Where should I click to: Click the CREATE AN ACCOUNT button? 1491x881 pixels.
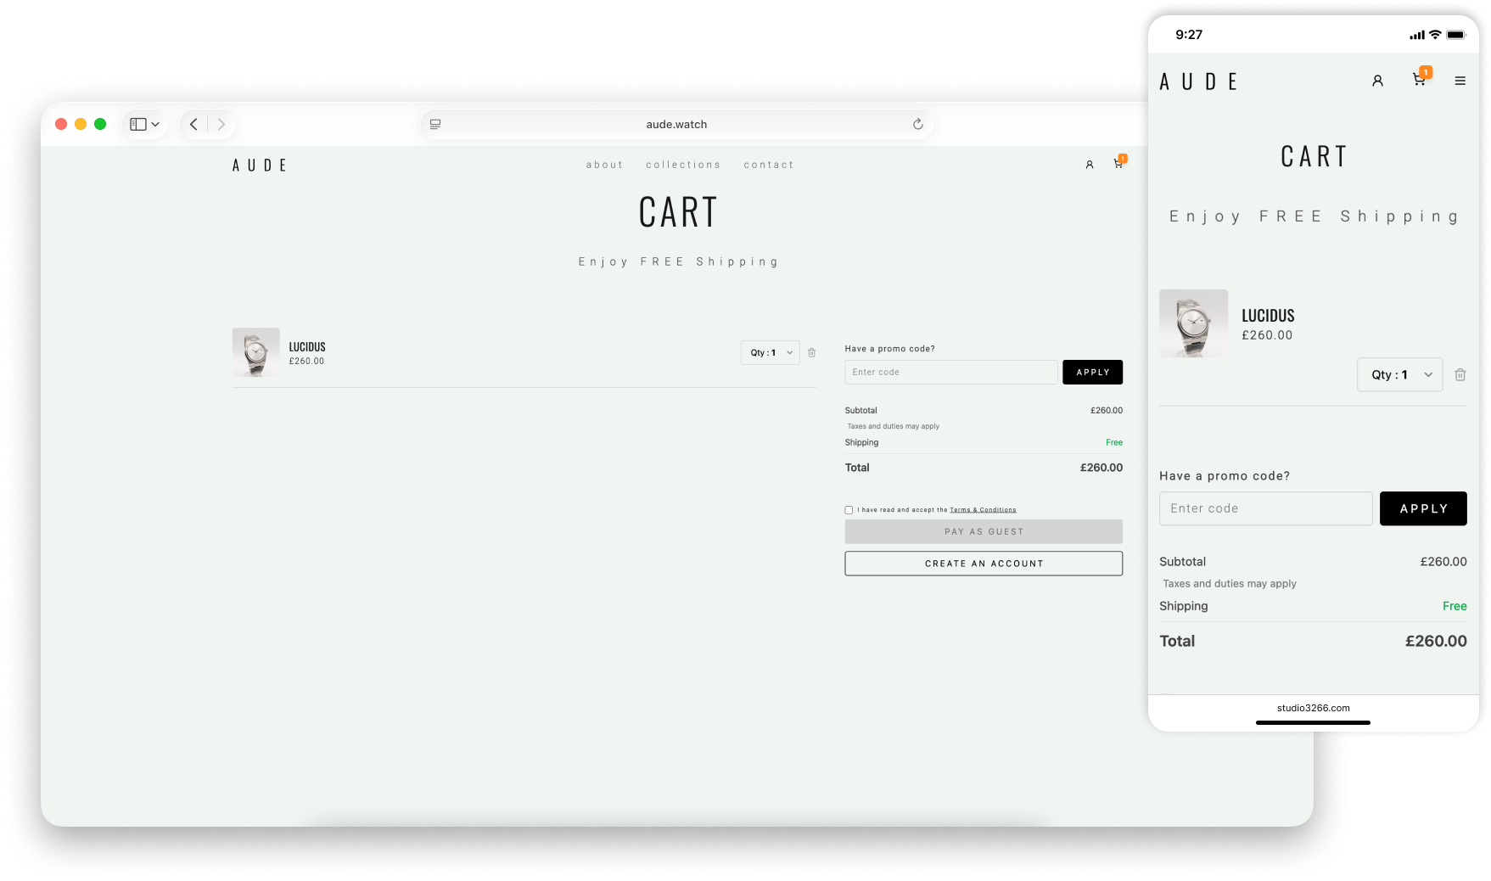[983, 563]
